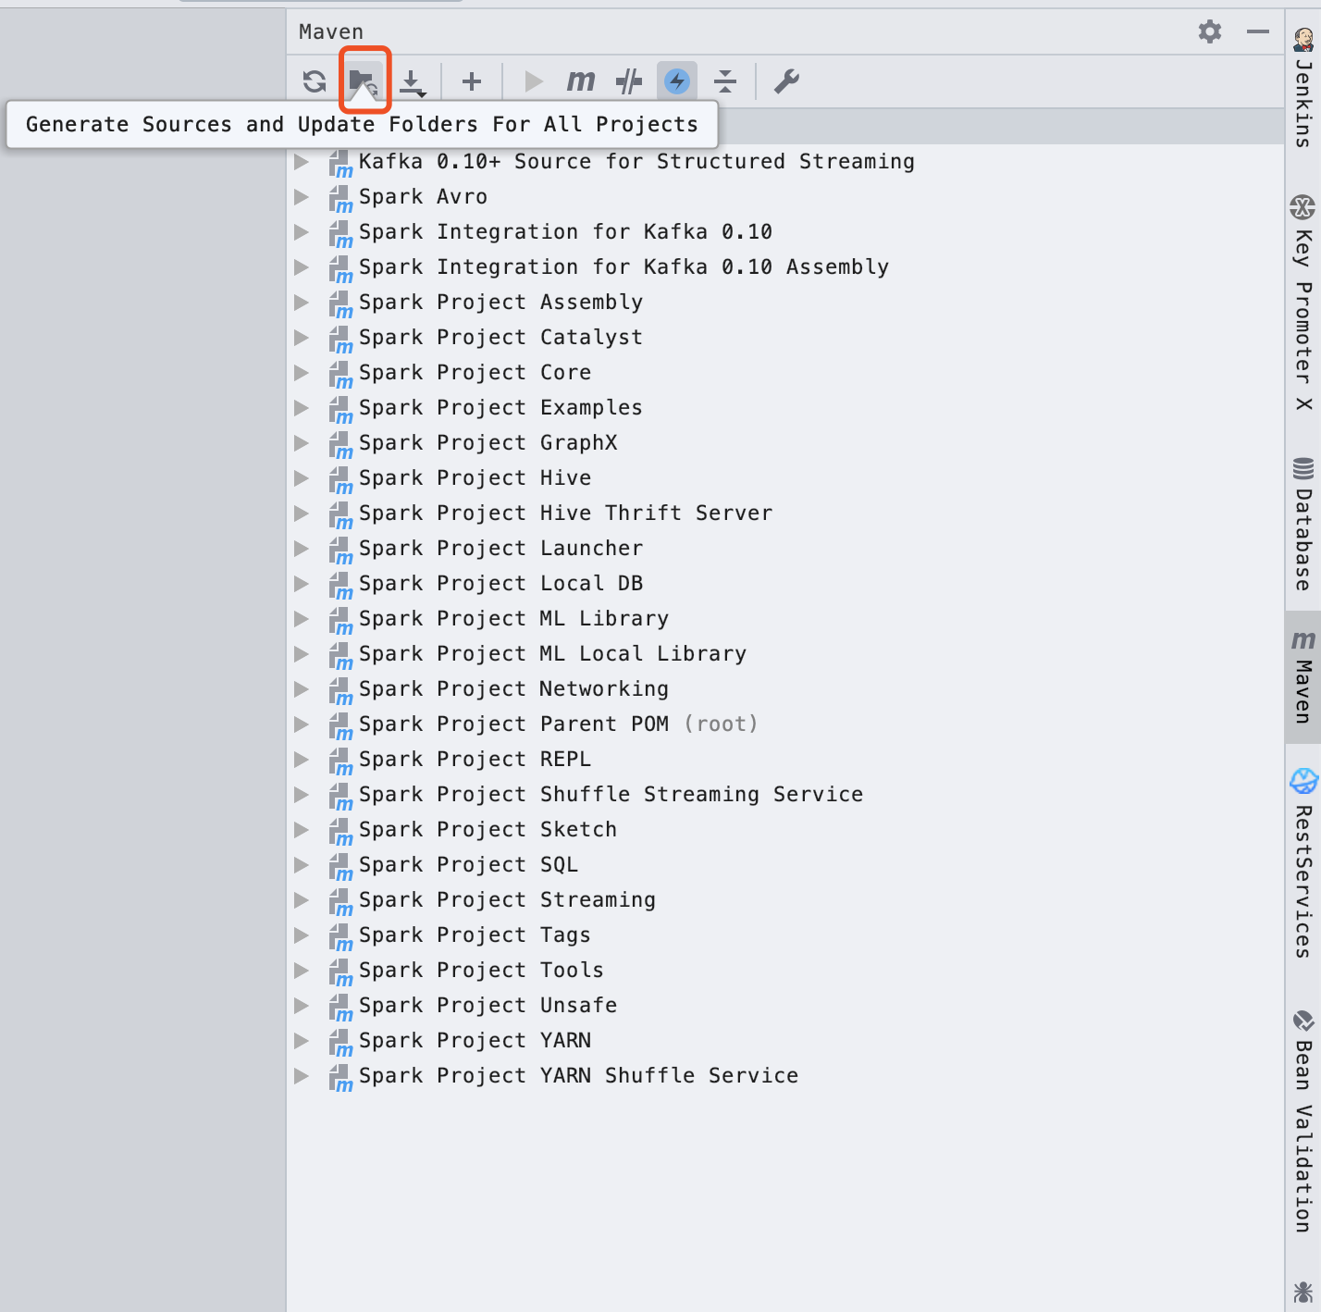1321x1312 pixels.
Task: Expand Spark Project ML Library node
Action: click(302, 619)
